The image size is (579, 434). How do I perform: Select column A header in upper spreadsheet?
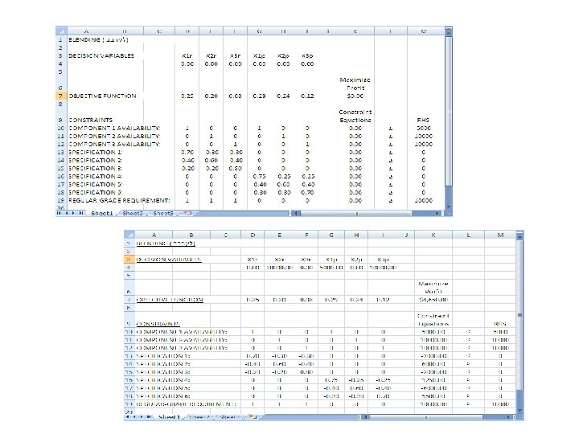[86, 31]
